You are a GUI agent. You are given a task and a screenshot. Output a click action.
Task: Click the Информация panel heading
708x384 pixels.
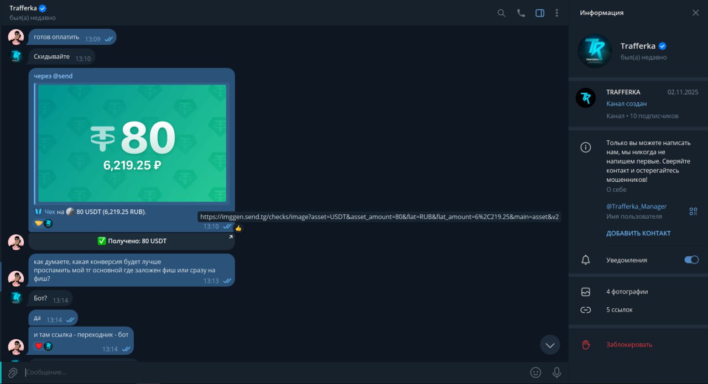[601, 13]
